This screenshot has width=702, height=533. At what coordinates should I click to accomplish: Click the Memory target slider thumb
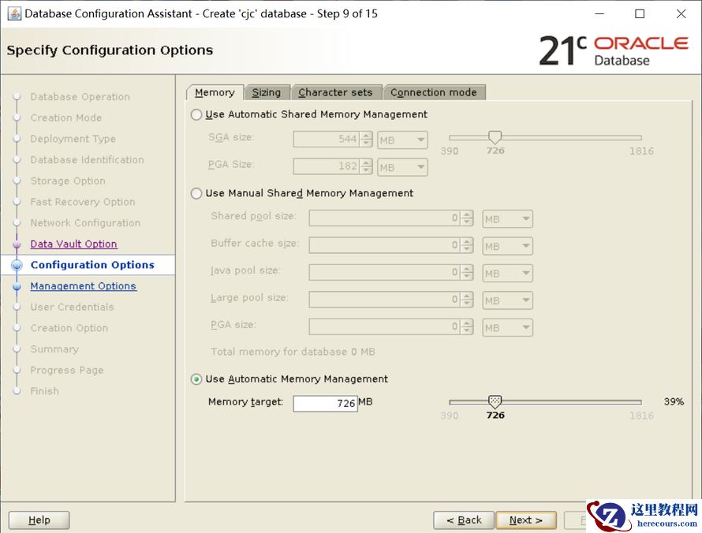pyautogui.click(x=495, y=401)
